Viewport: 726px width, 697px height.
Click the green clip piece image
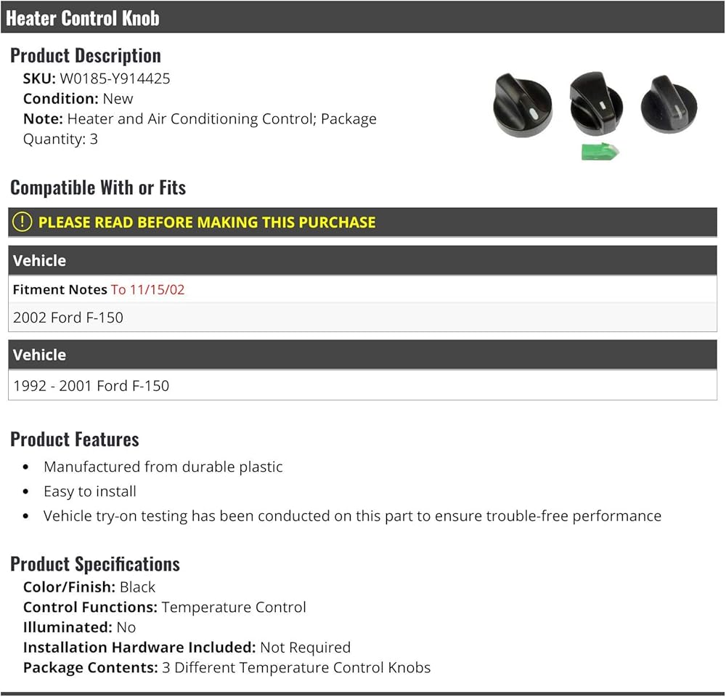600,151
